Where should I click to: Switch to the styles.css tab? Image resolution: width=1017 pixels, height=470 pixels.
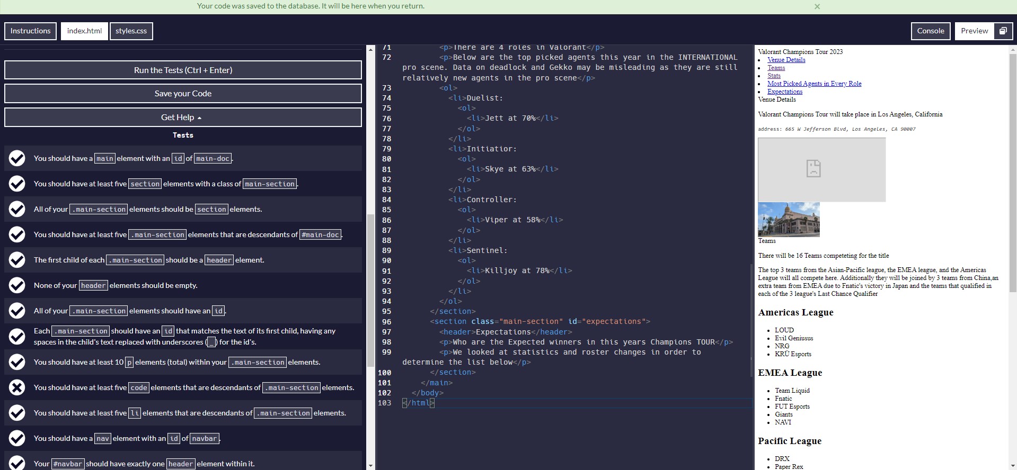point(131,31)
